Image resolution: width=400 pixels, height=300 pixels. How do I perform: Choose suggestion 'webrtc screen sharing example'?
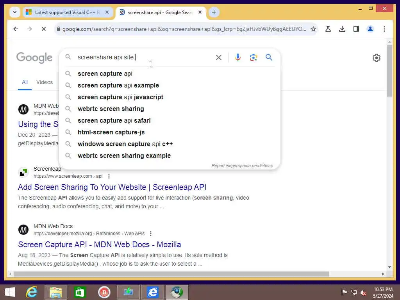point(170,156)
